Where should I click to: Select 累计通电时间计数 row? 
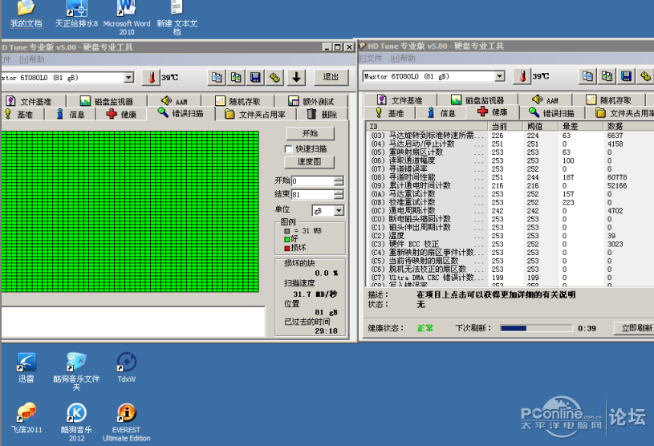point(510,185)
